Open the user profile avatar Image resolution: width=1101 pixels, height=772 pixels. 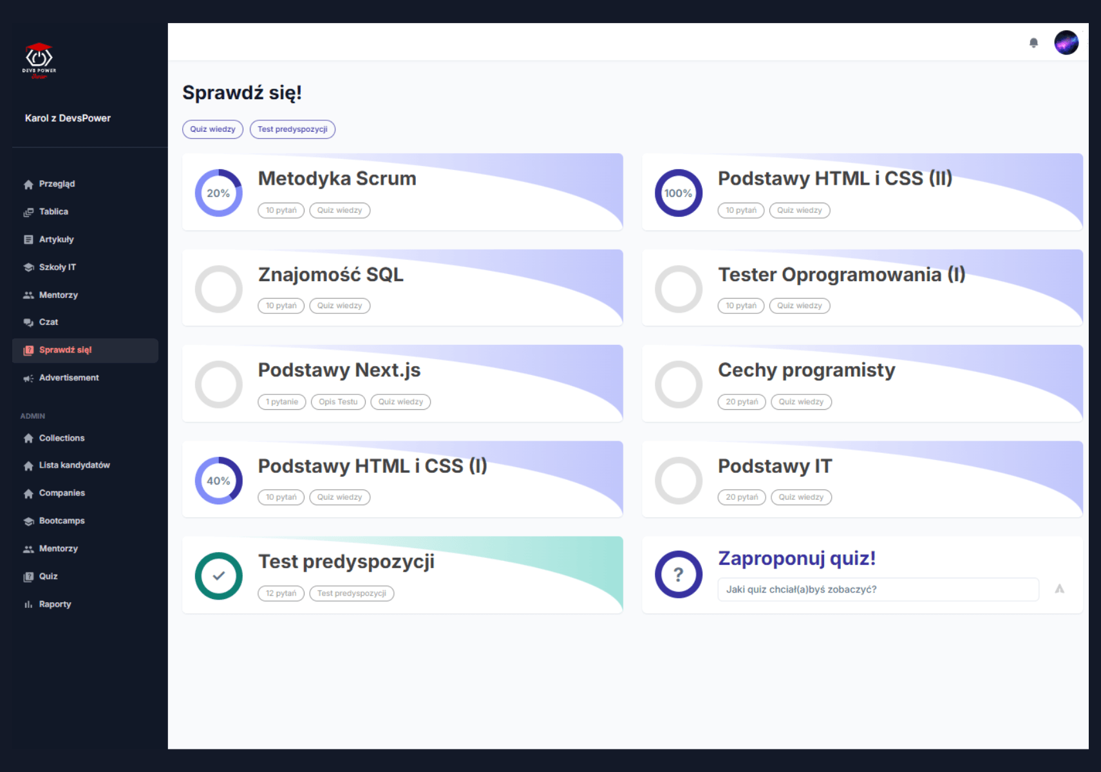1066,43
